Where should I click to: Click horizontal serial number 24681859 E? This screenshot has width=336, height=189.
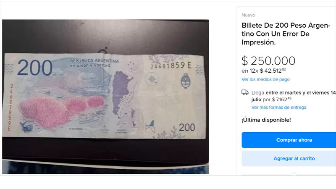tap(171, 66)
